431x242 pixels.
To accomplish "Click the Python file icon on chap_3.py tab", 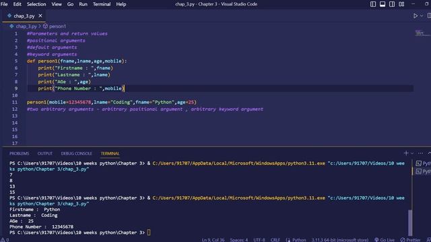I will click(9, 16).
